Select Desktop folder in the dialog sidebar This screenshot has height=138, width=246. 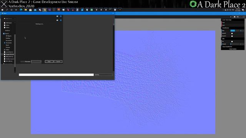(x=8, y=38)
